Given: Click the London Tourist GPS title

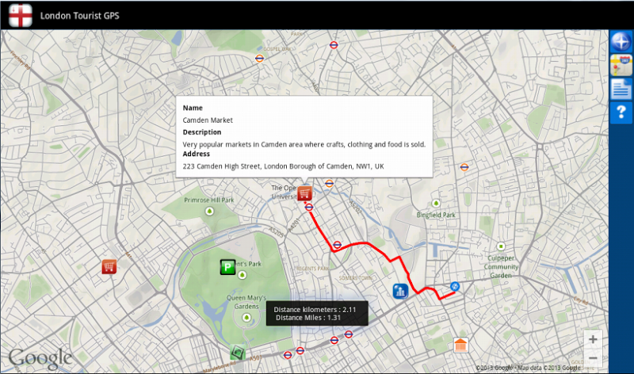Looking at the screenshot, I should tap(80, 16).
